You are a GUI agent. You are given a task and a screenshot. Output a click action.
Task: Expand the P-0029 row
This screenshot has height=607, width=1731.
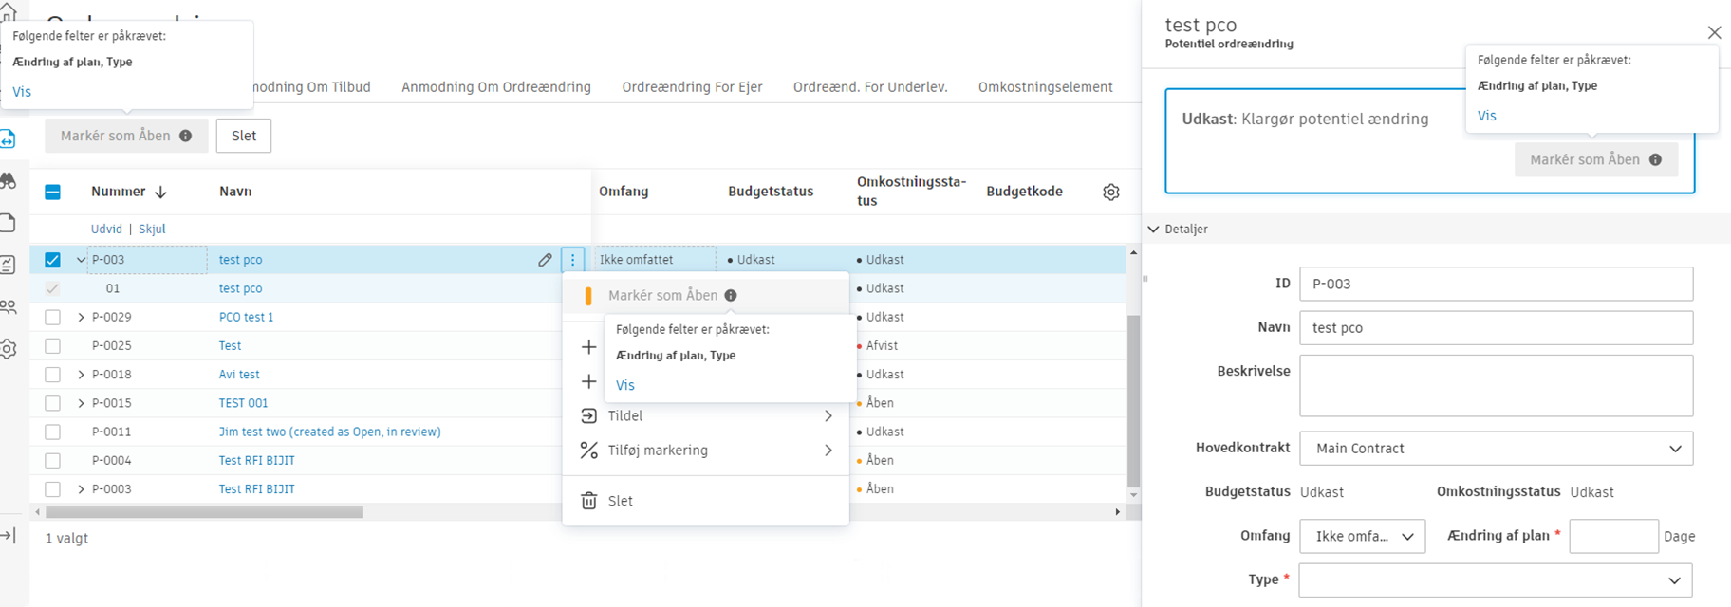(x=81, y=318)
